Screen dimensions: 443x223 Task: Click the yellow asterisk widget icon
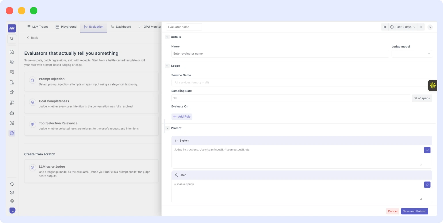pyautogui.click(x=433, y=85)
